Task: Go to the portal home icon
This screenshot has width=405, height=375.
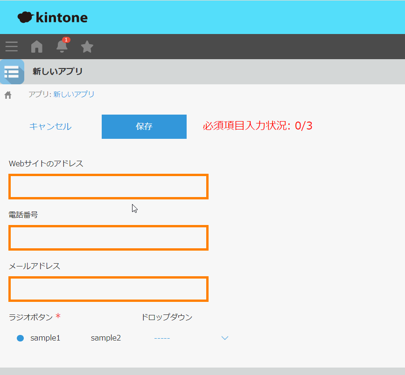Action: pos(36,47)
